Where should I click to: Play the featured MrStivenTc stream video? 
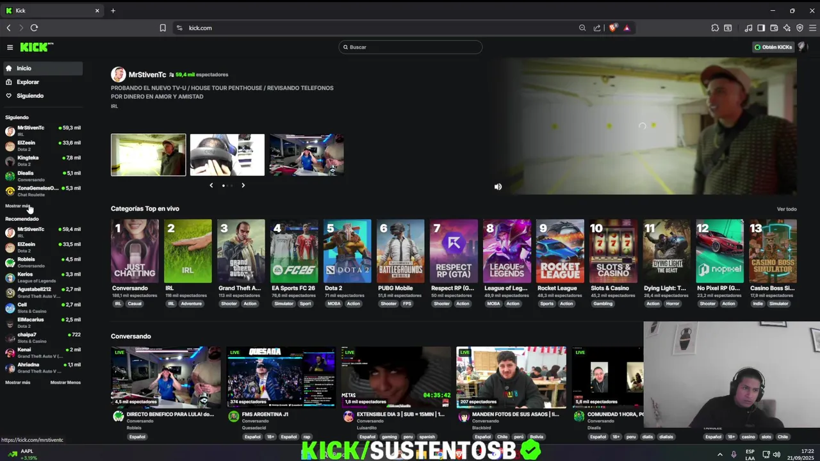point(643,126)
